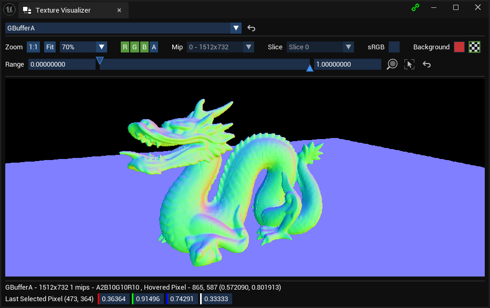The image size is (490, 308).
Task: Close the Texture Visualizer window
Action: point(478,7)
